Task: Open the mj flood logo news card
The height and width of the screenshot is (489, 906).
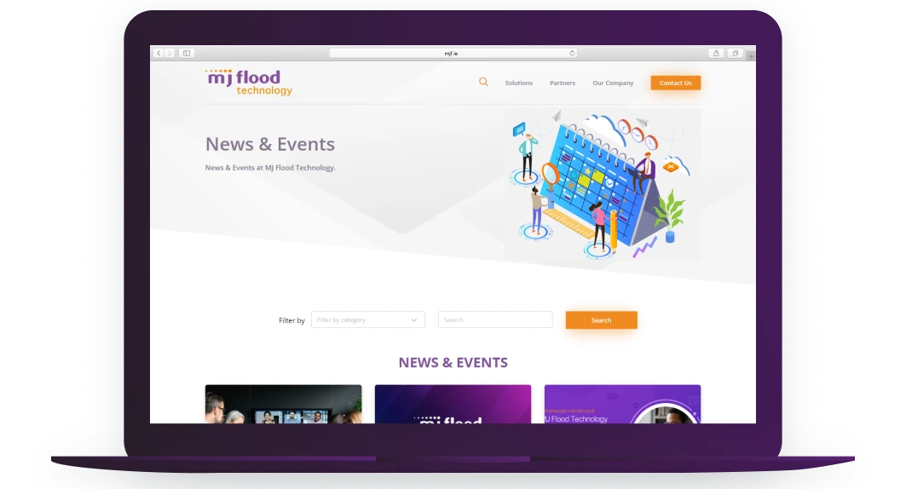Action: (x=453, y=404)
